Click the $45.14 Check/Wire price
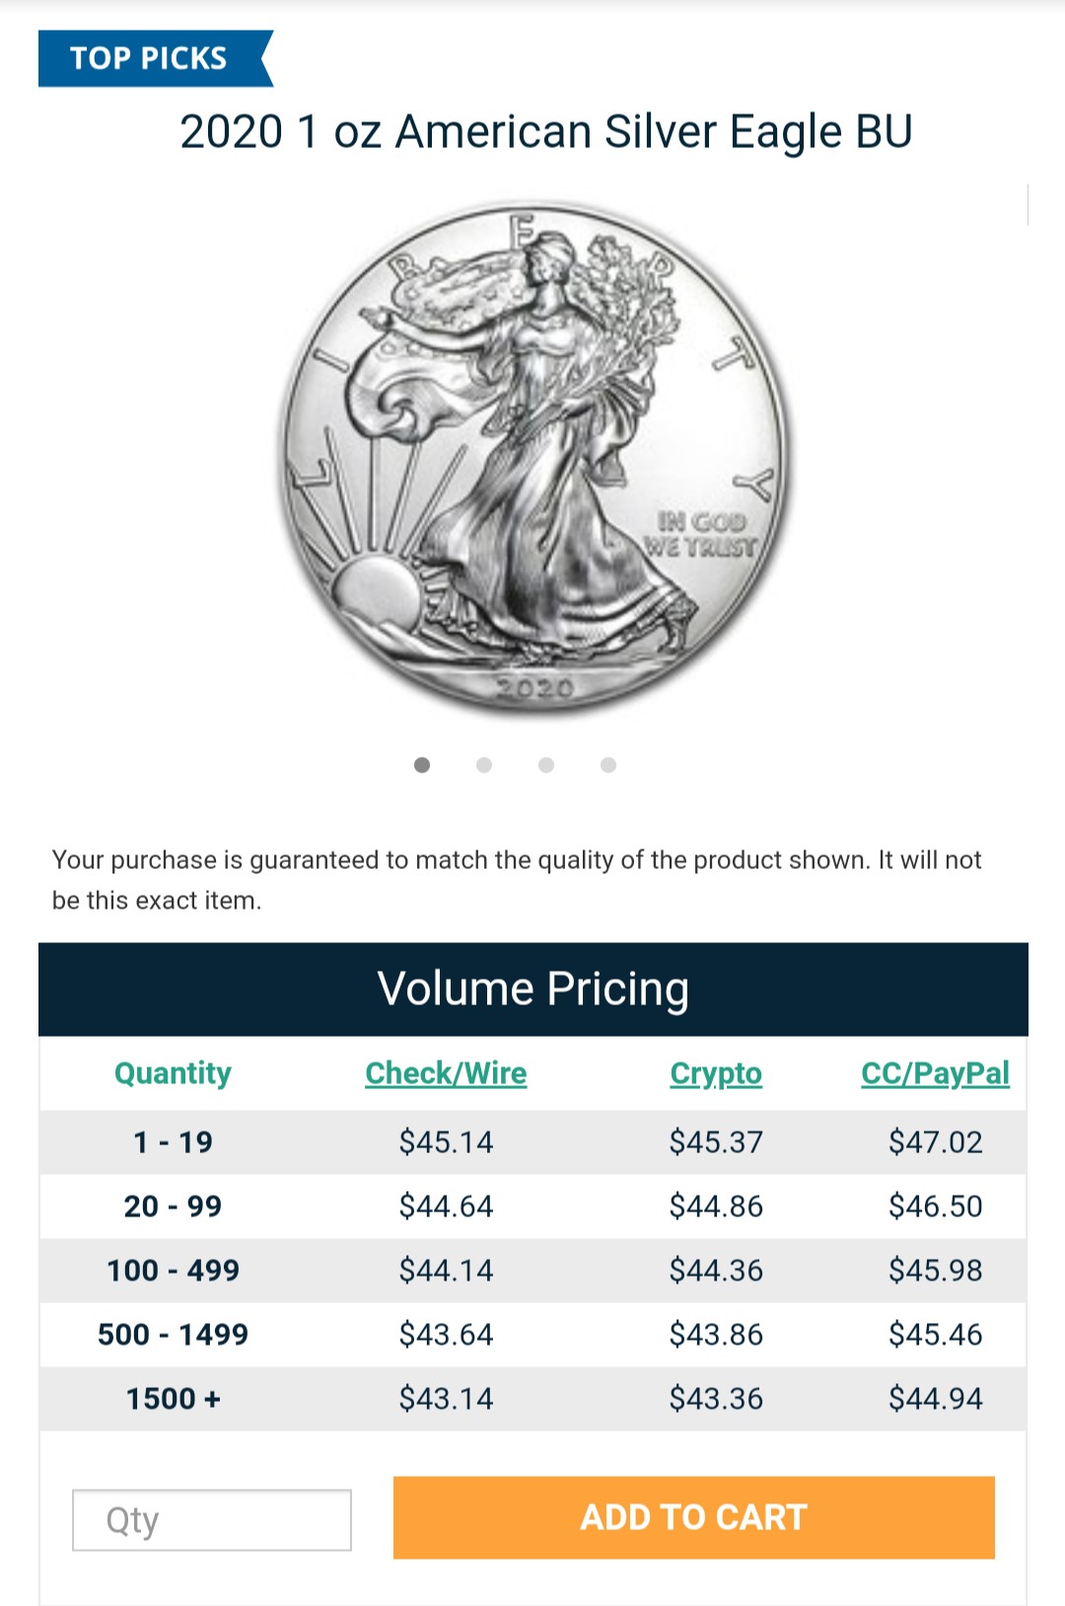Image resolution: width=1065 pixels, height=1606 pixels. (x=446, y=1142)
